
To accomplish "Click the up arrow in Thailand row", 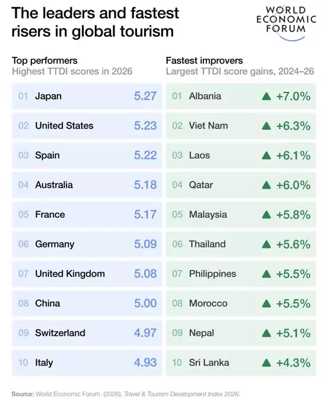I will click(266, 244).
